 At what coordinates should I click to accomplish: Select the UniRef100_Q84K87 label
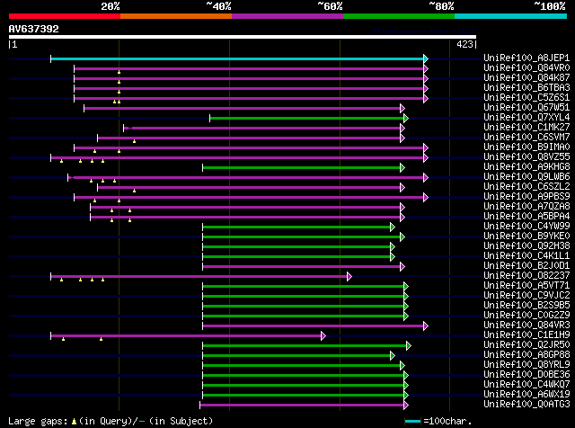point(526,78)
